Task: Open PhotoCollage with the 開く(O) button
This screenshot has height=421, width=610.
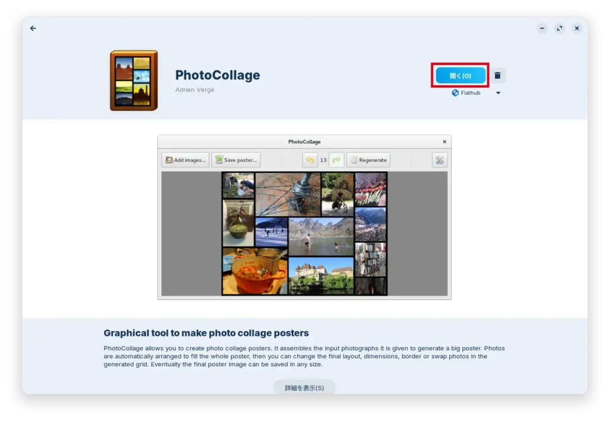Action: [459, 75]
